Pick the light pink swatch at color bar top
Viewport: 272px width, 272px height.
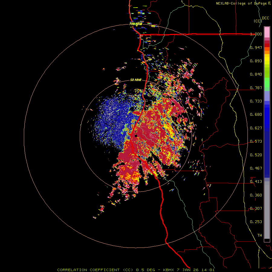(267, 32)
